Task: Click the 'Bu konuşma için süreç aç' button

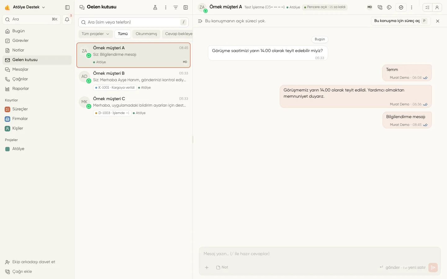Action: [x=401, y=21]
